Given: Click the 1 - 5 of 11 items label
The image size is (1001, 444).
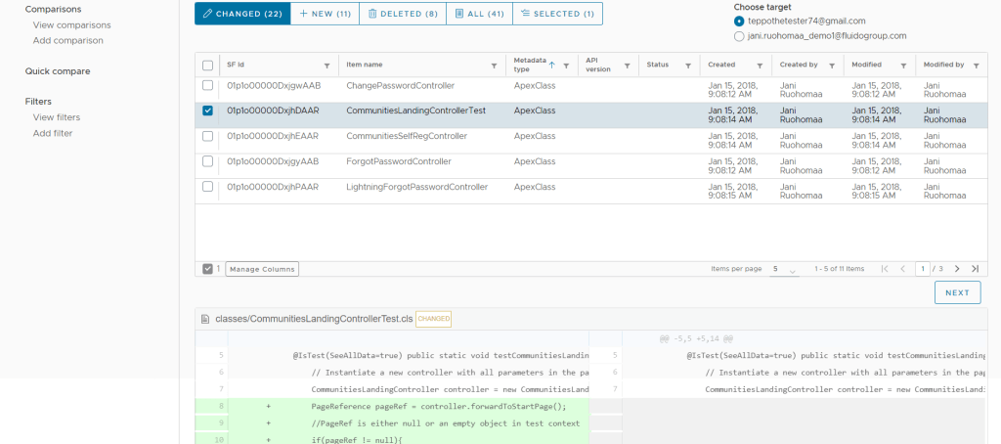Looking at the screenshot, I should (840, 269).
